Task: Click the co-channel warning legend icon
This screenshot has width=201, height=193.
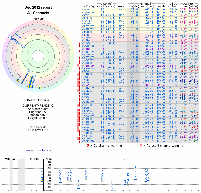Action: (88, 145)
